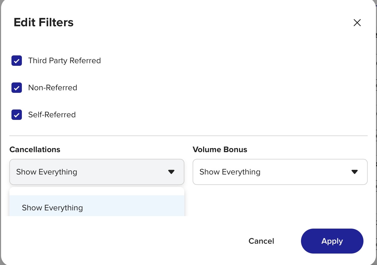This screenshot has width=377, height=265.
Task: Click the dimmed page behind the dialog
Action: (x=376, y=130)
